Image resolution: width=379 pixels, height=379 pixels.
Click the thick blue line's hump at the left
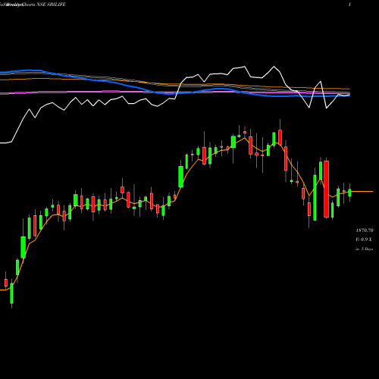(x=32, y=70)
